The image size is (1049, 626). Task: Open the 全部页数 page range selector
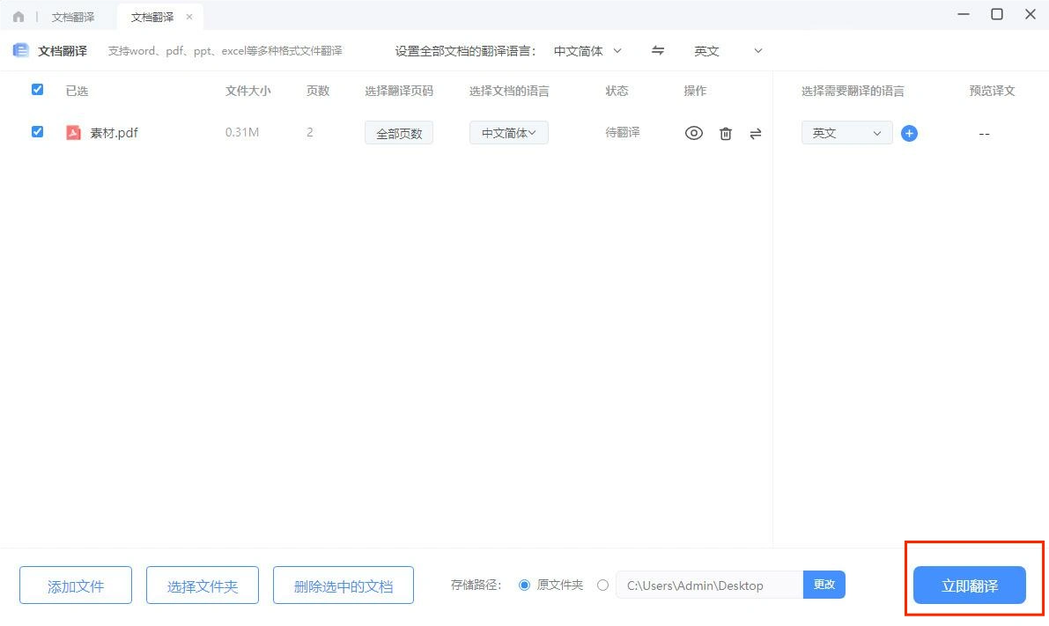[x=398, y=132]
